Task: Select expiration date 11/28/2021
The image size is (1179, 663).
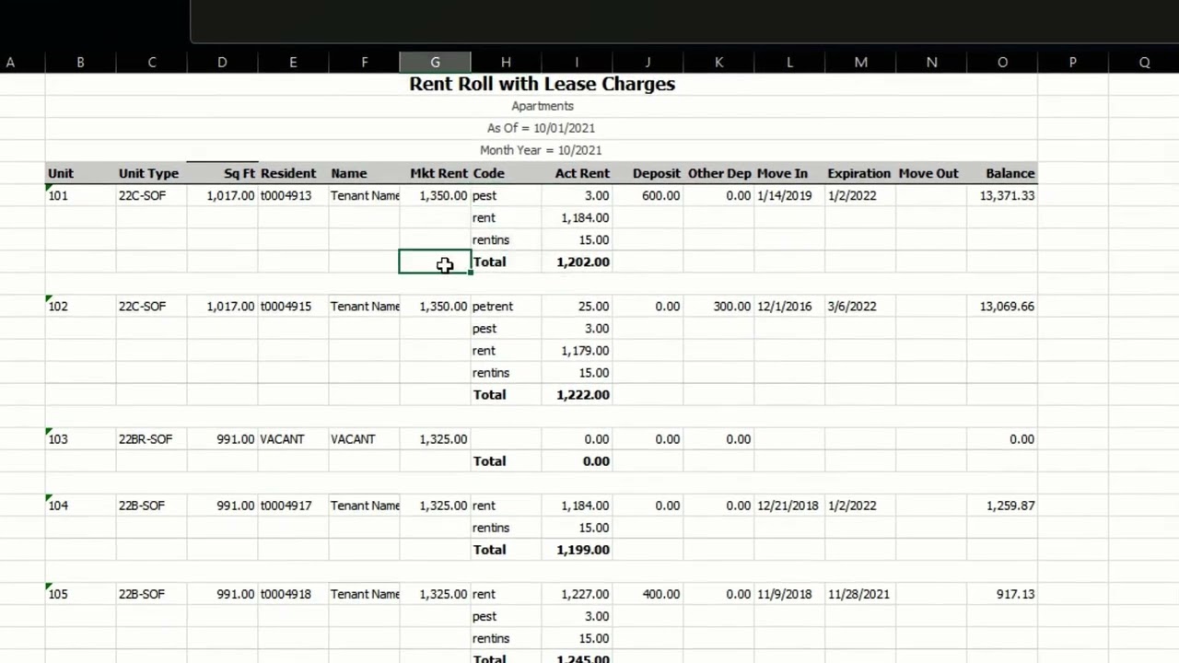Action: pyautogui.click(x=858, y=594)
